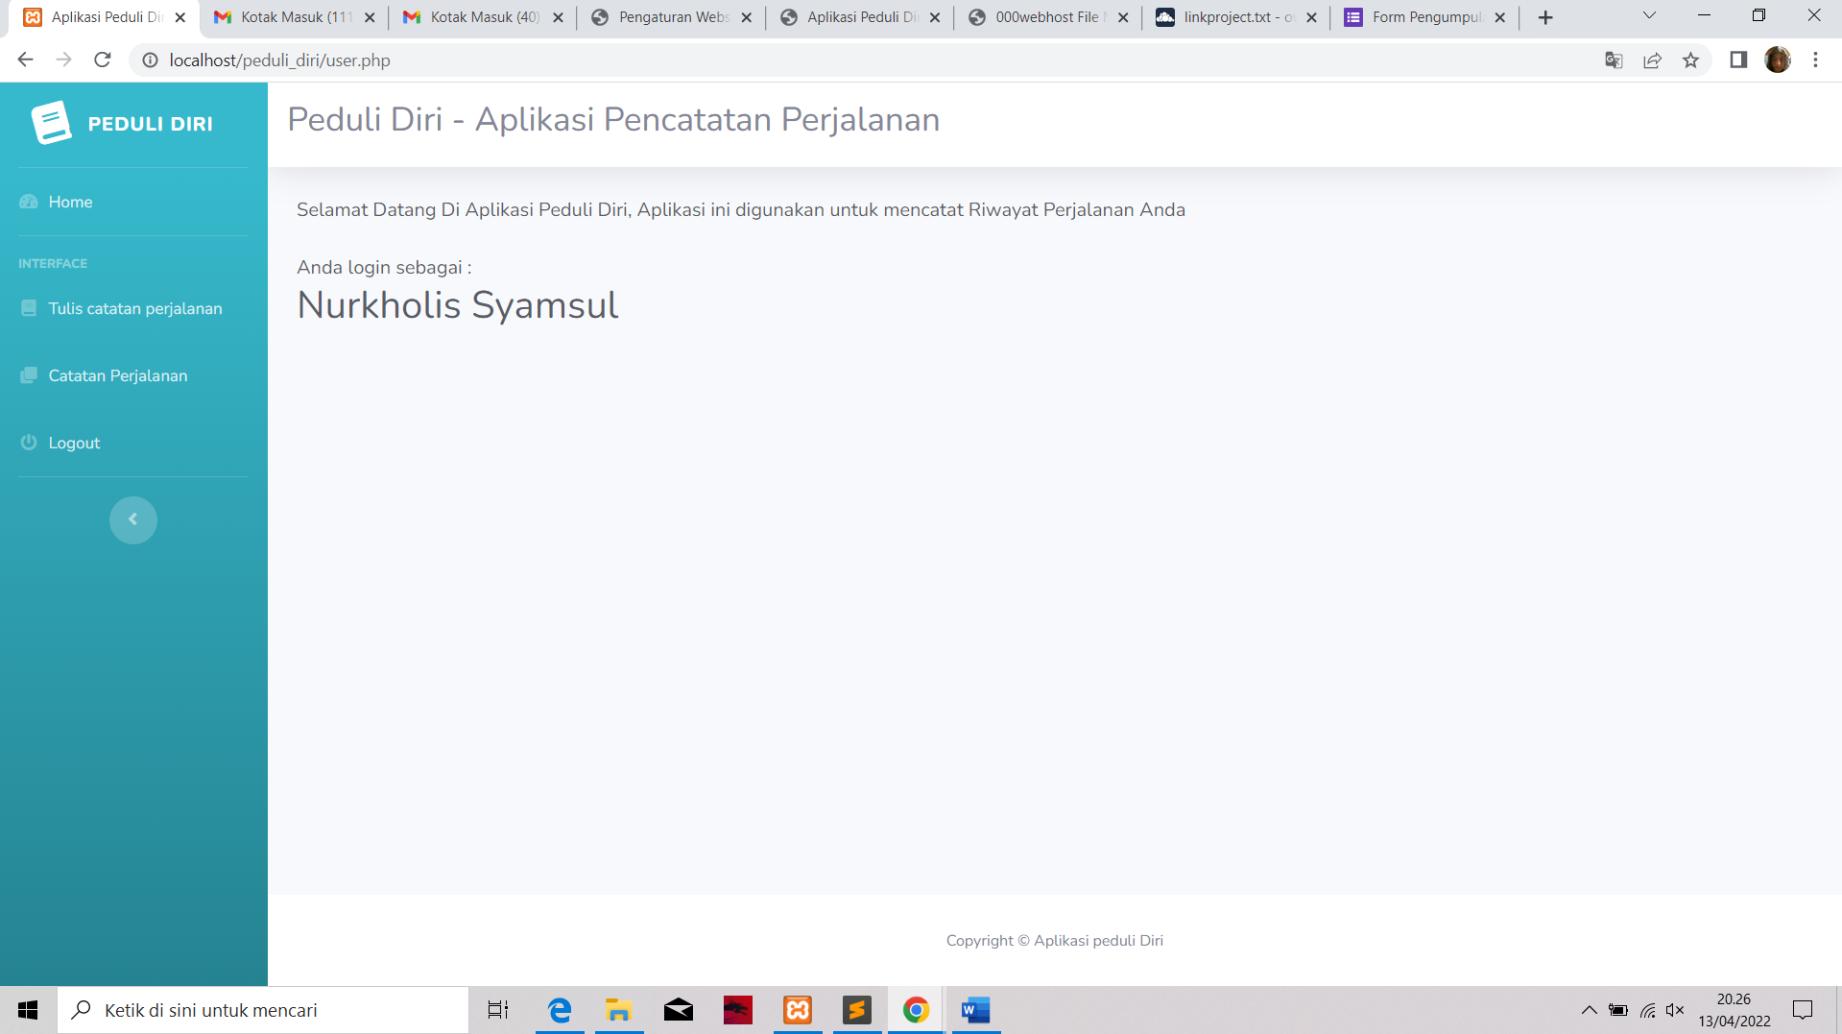This screenshot has height=1034, width=1842.
Task: Bookmark this page with the star icon
Action: (x=1690, y=60)
